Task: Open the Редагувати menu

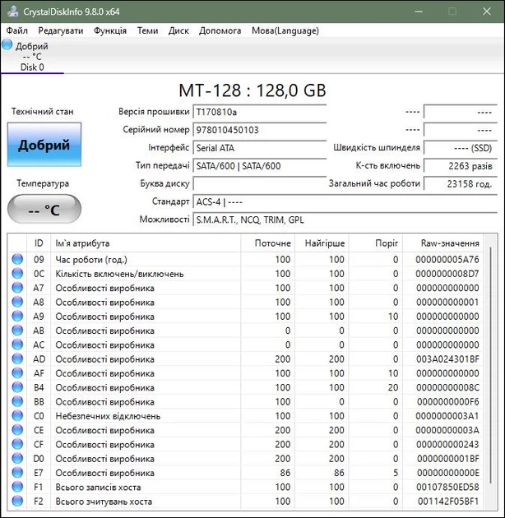Action: [x=61, y=30]
